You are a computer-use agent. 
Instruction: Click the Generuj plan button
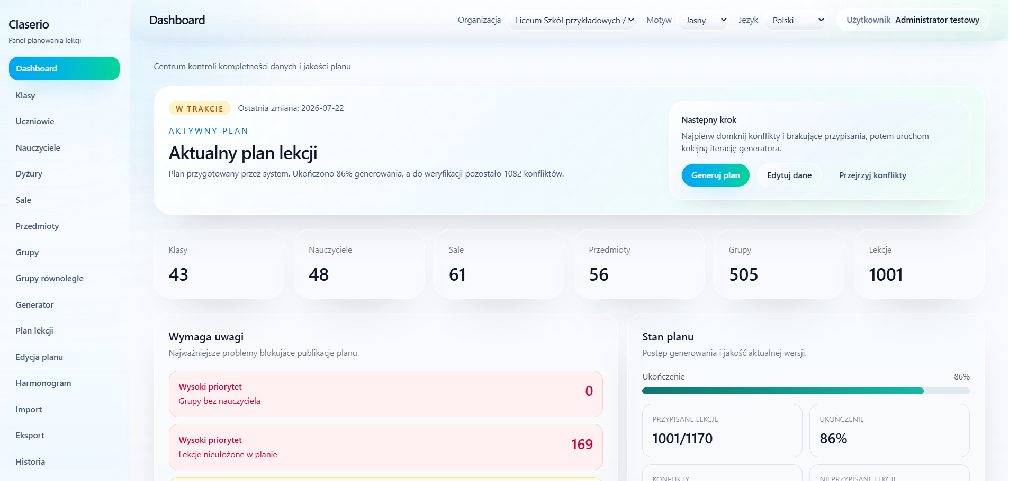716,175
